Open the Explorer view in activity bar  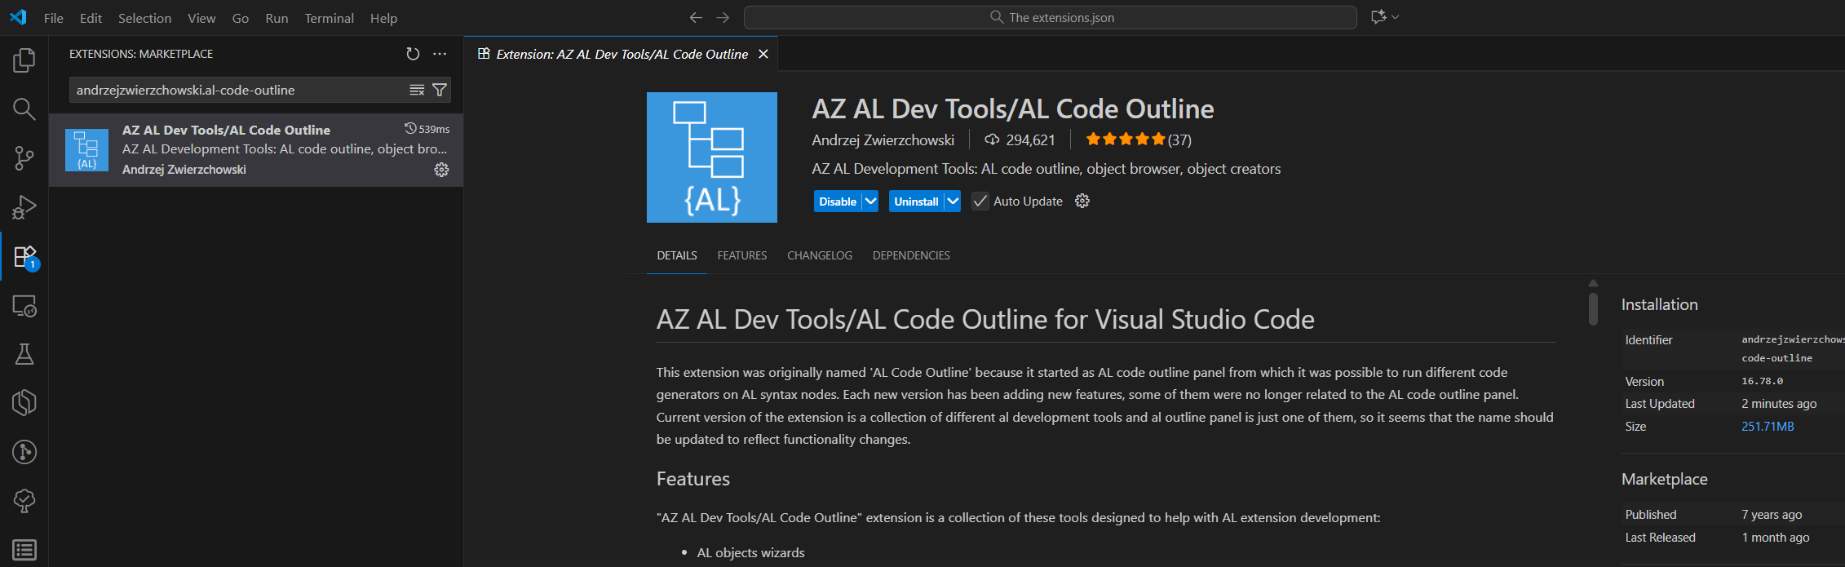[24, 60]
